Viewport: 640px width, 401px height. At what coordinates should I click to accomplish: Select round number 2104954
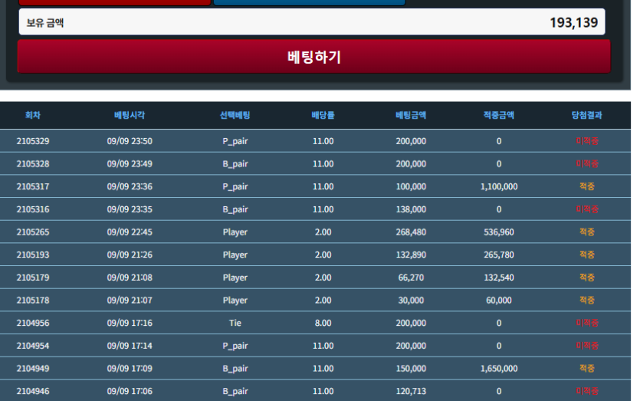click(x=33, y=346)
